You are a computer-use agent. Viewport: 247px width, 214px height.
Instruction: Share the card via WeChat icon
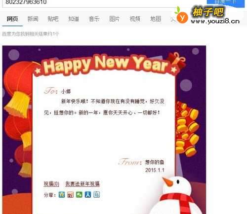[79, 195]
